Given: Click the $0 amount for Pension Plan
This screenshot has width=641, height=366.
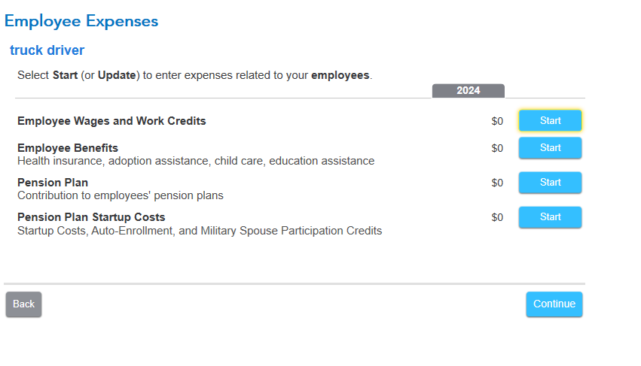Looking at the screenshot, I should [497, 183].
